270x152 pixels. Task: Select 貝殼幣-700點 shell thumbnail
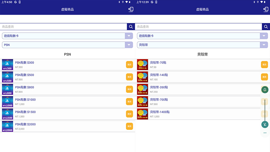[142, 102]
